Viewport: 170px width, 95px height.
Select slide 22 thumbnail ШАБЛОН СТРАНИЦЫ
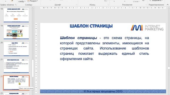tap(16, 83)
